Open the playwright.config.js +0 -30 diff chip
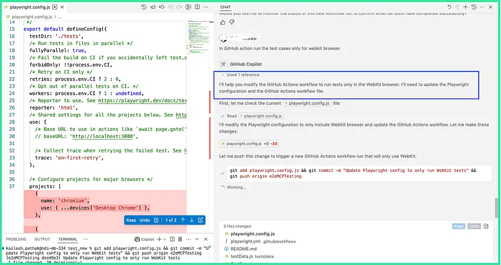The image size is (501, 265). pos(249,144)
